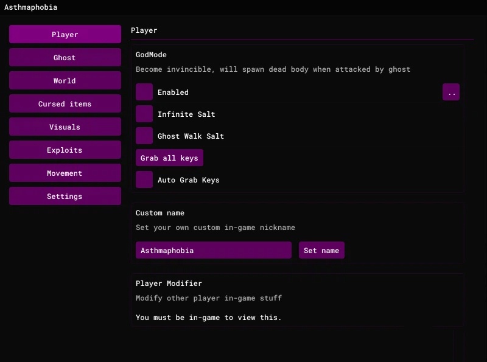This screenshot has width=487, height=362.
Task: Enable the GodMode Enabled checkbox
Action: (x=144, y=92)
